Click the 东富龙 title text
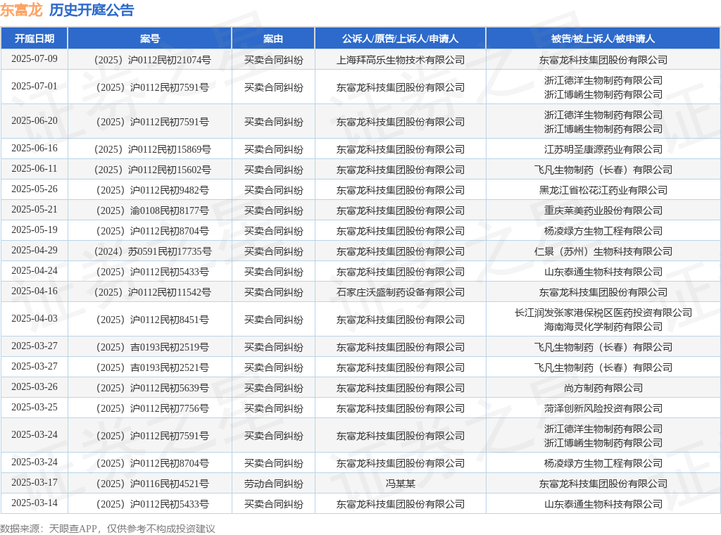The width and height of the screenshot is (721, 535). [x=21, y=10]
